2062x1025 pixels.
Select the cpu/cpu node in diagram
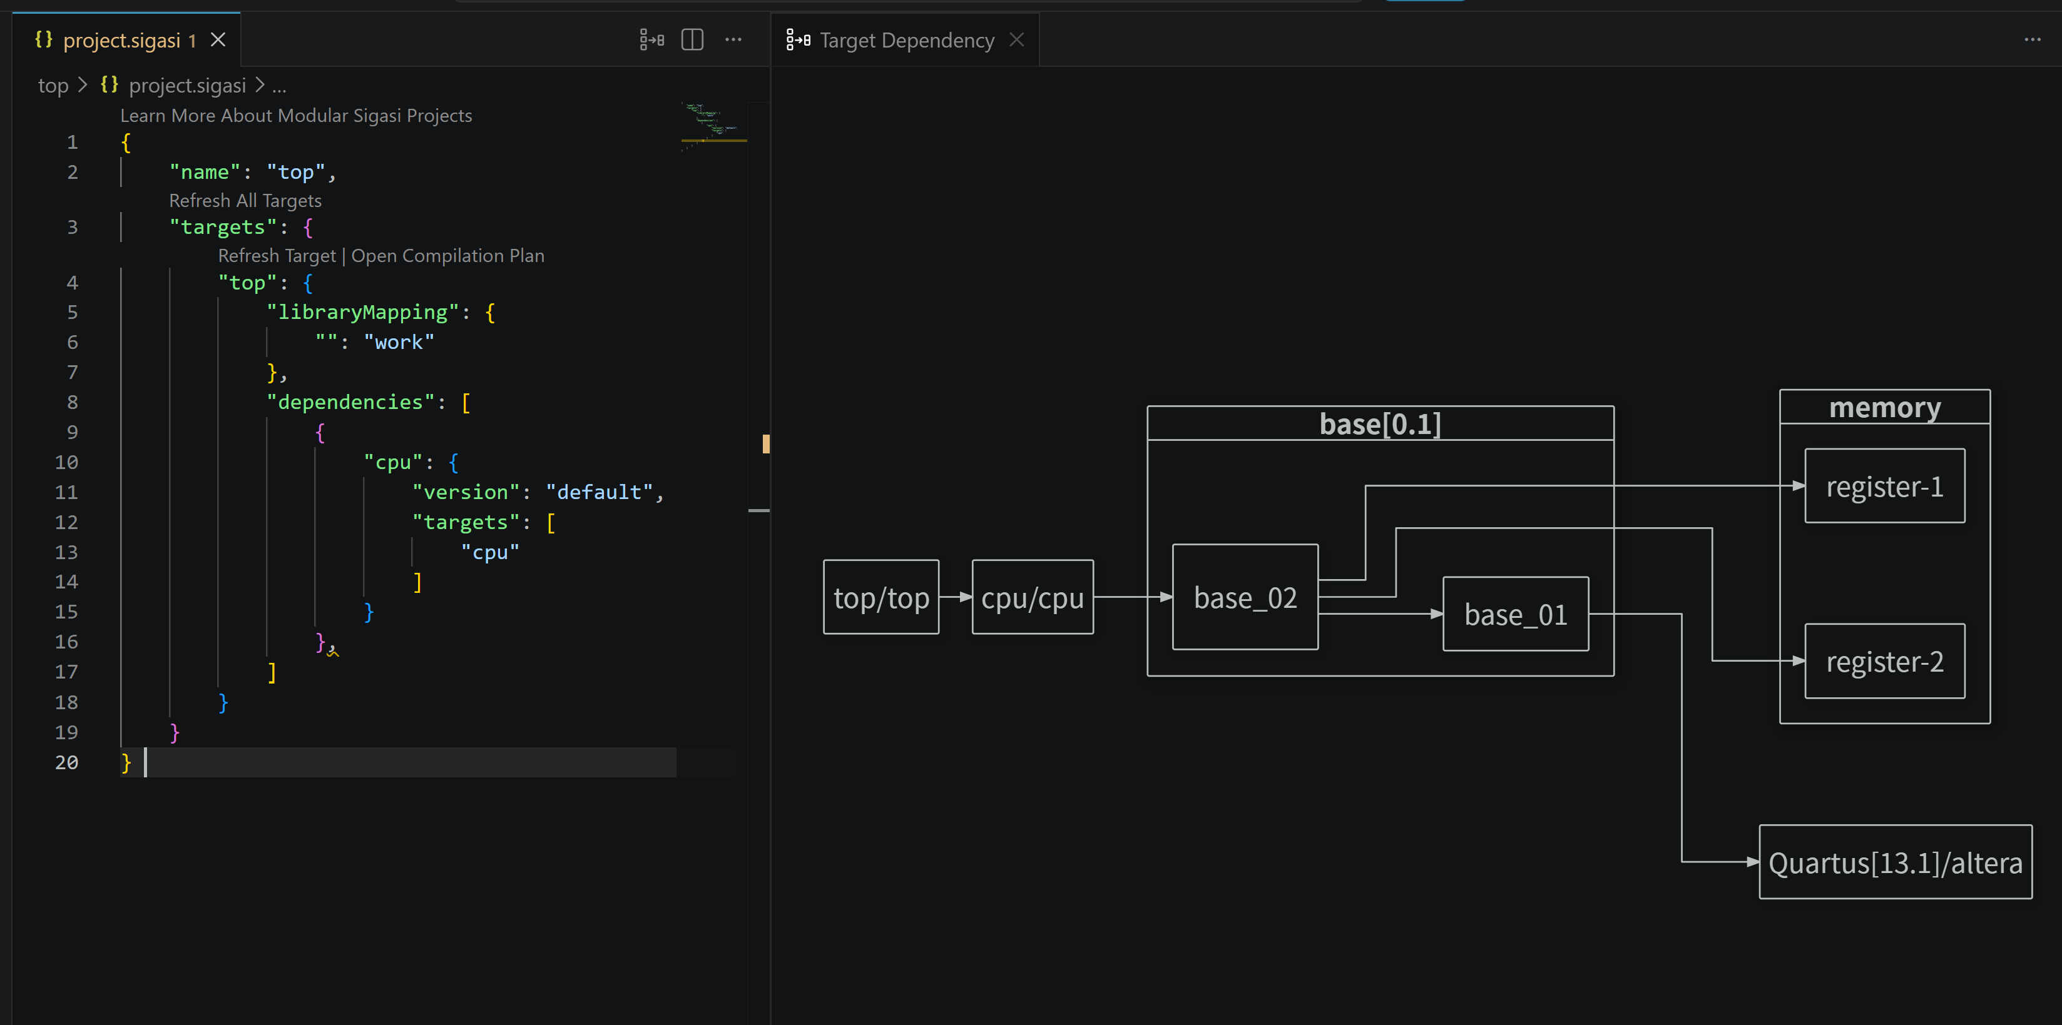(x=1033, y=597)
